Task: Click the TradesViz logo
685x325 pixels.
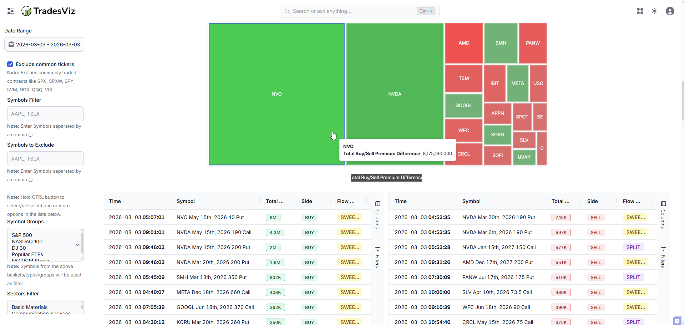Action: (48, 11)
